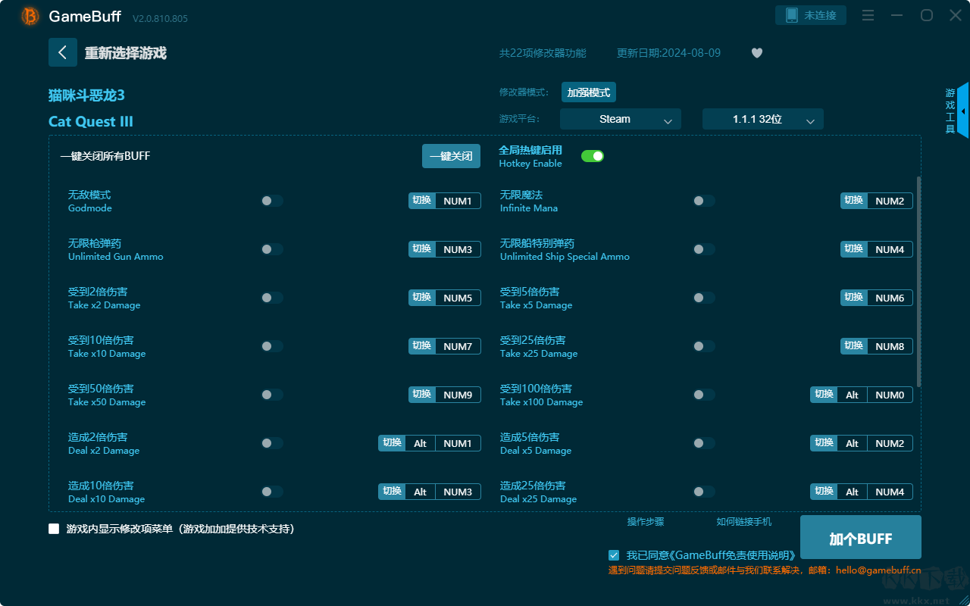
Task: Click the Alt key for Deal x2 Damage
Action: click(421, 443)
